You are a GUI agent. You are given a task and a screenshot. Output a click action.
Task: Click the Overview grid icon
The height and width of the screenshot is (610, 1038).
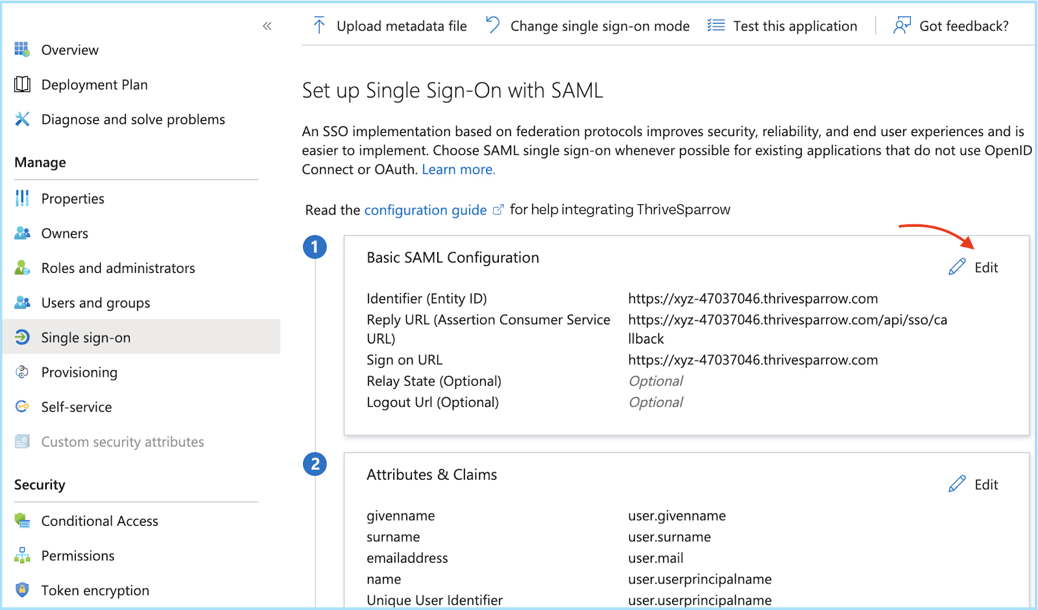coord(22,50)
